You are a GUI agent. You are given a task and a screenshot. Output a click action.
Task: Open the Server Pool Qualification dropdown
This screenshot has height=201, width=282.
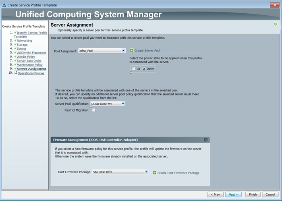tap(123, 104)
